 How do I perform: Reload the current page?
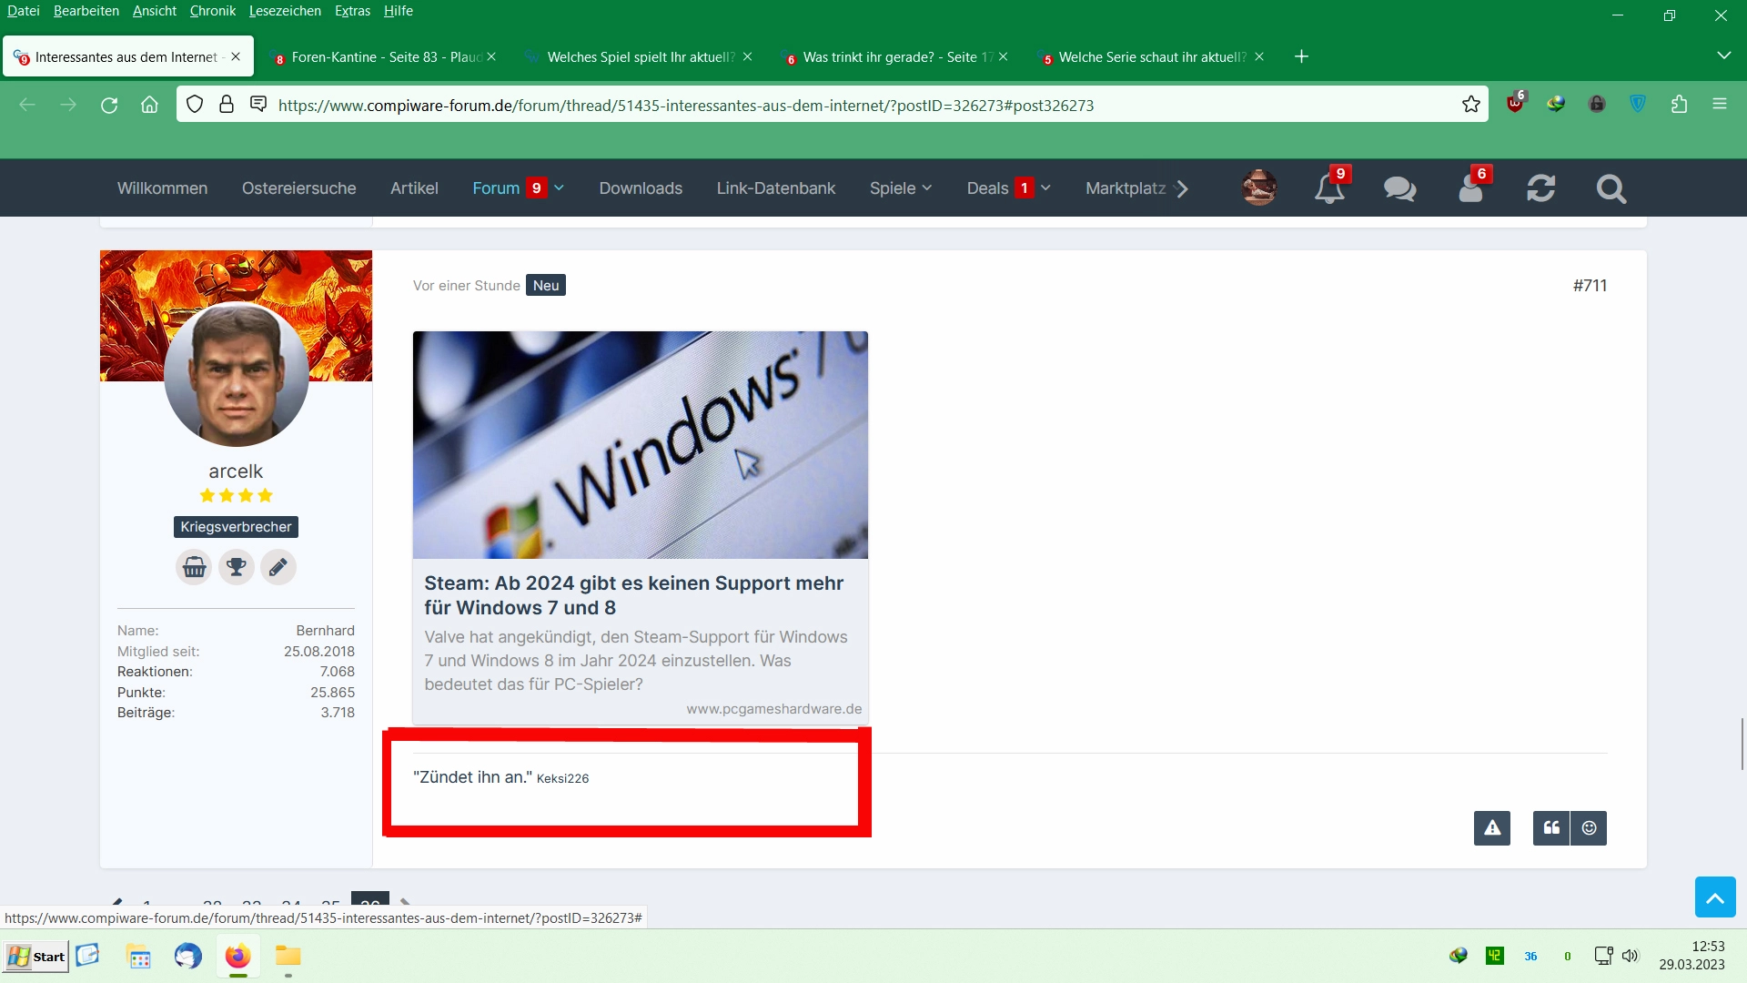click(109, 105)
